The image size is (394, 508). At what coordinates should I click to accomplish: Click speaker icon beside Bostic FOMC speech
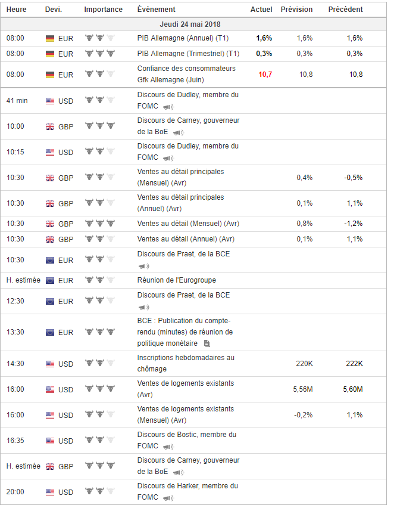pos(168,447)
